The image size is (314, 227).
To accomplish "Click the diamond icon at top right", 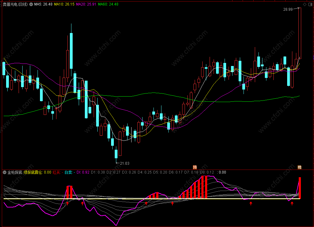I will click(305, 4).
